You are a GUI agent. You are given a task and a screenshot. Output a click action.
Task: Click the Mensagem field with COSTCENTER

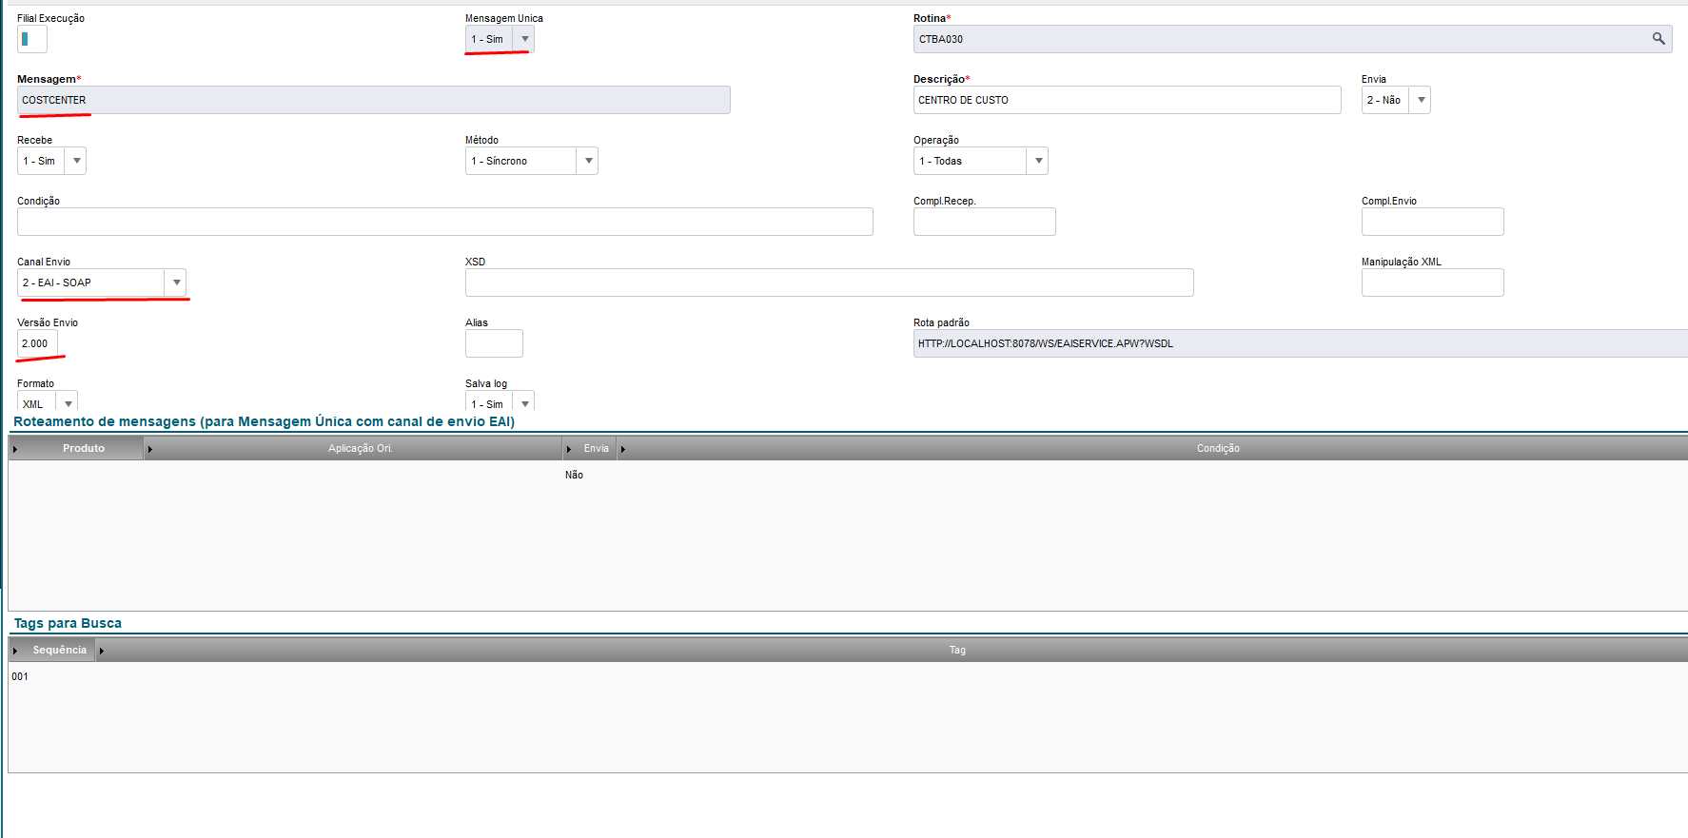click(x=374, y=100)
